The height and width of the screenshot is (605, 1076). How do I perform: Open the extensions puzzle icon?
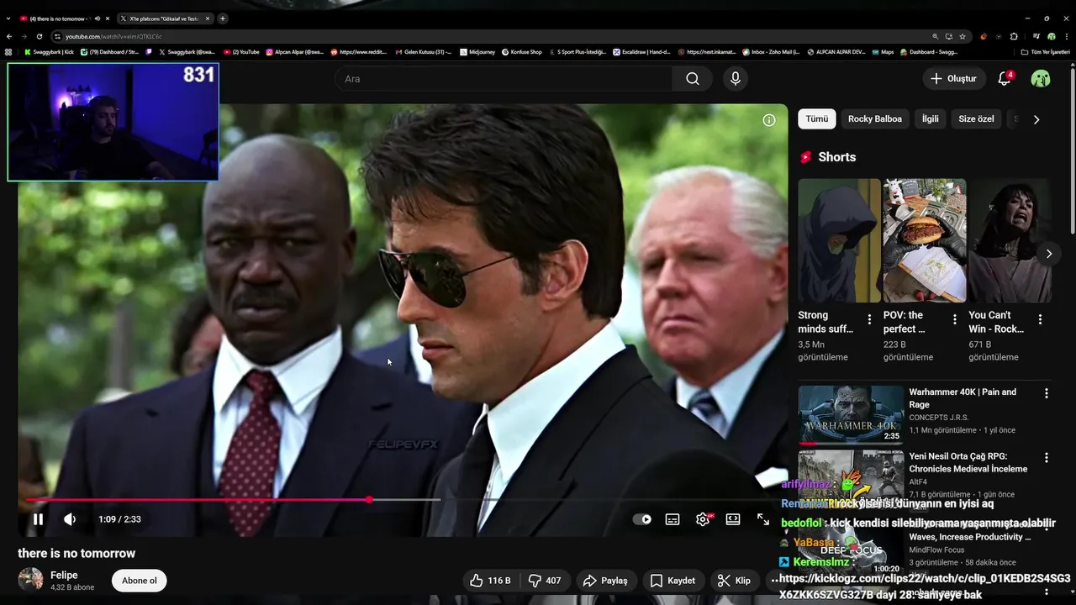tap(1014, 37)
